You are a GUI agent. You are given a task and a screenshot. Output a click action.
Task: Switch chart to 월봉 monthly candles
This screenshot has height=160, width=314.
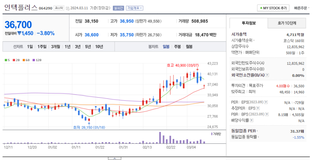tap(189, 47)
